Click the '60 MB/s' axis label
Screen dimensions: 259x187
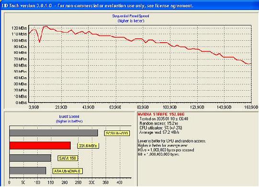pos(20,65)
